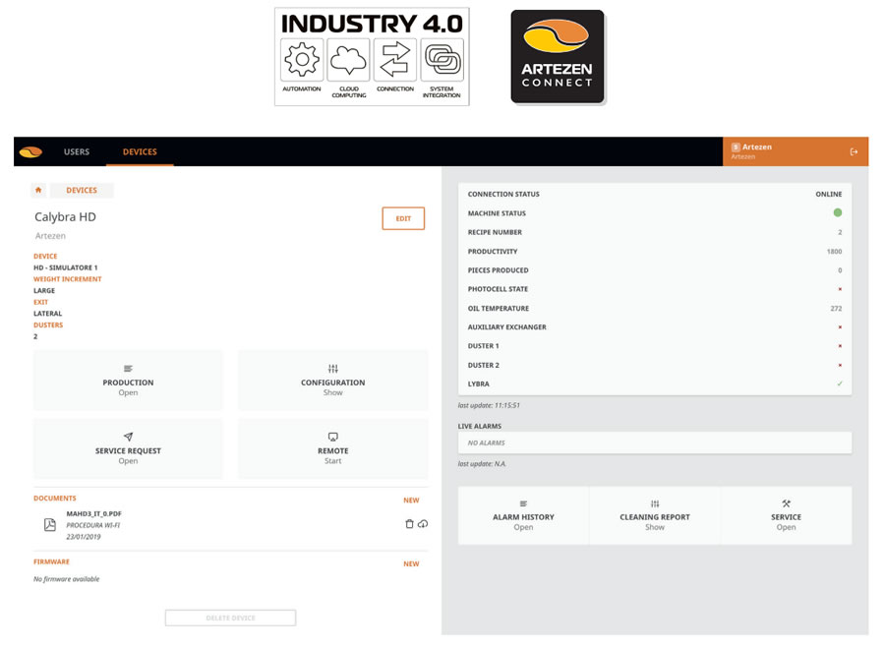The image size is (885, 648).
Task: Click the Oil Temperature value 272
Action: [836, 308]
